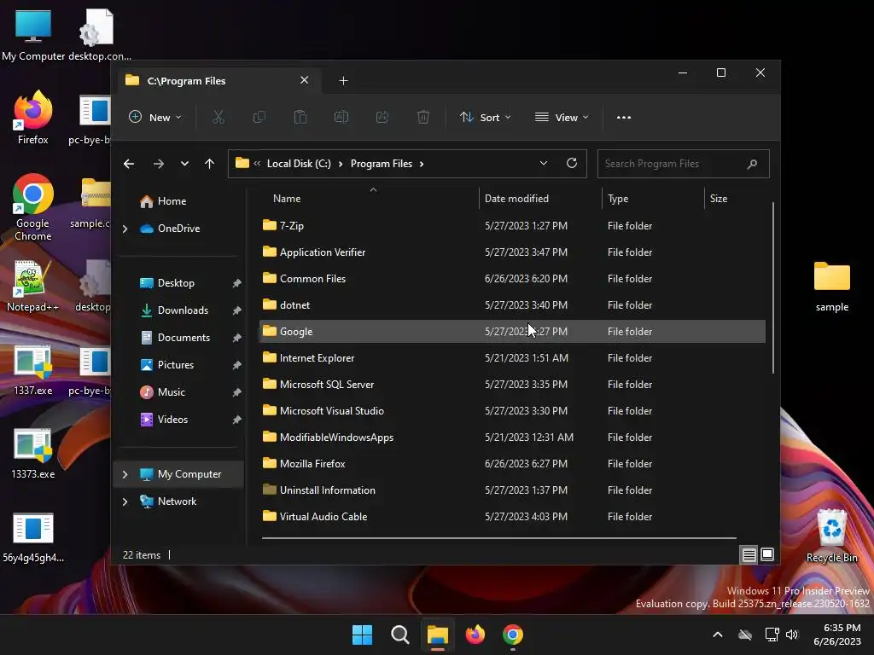Click the vertical scrollbar in file list

pos(773,288)
